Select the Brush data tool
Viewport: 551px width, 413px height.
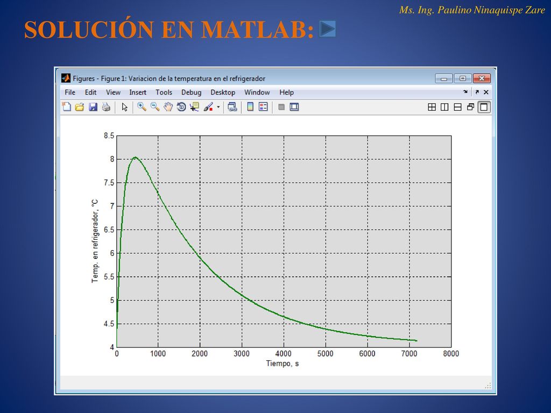(208, 107)
